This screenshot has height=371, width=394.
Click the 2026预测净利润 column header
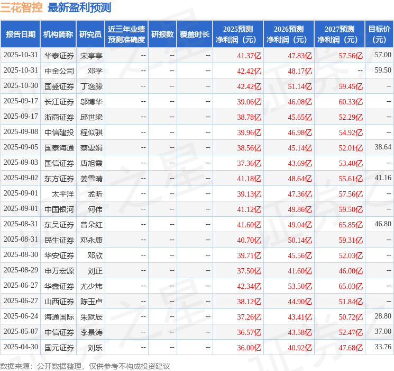(x=289, y=34)
